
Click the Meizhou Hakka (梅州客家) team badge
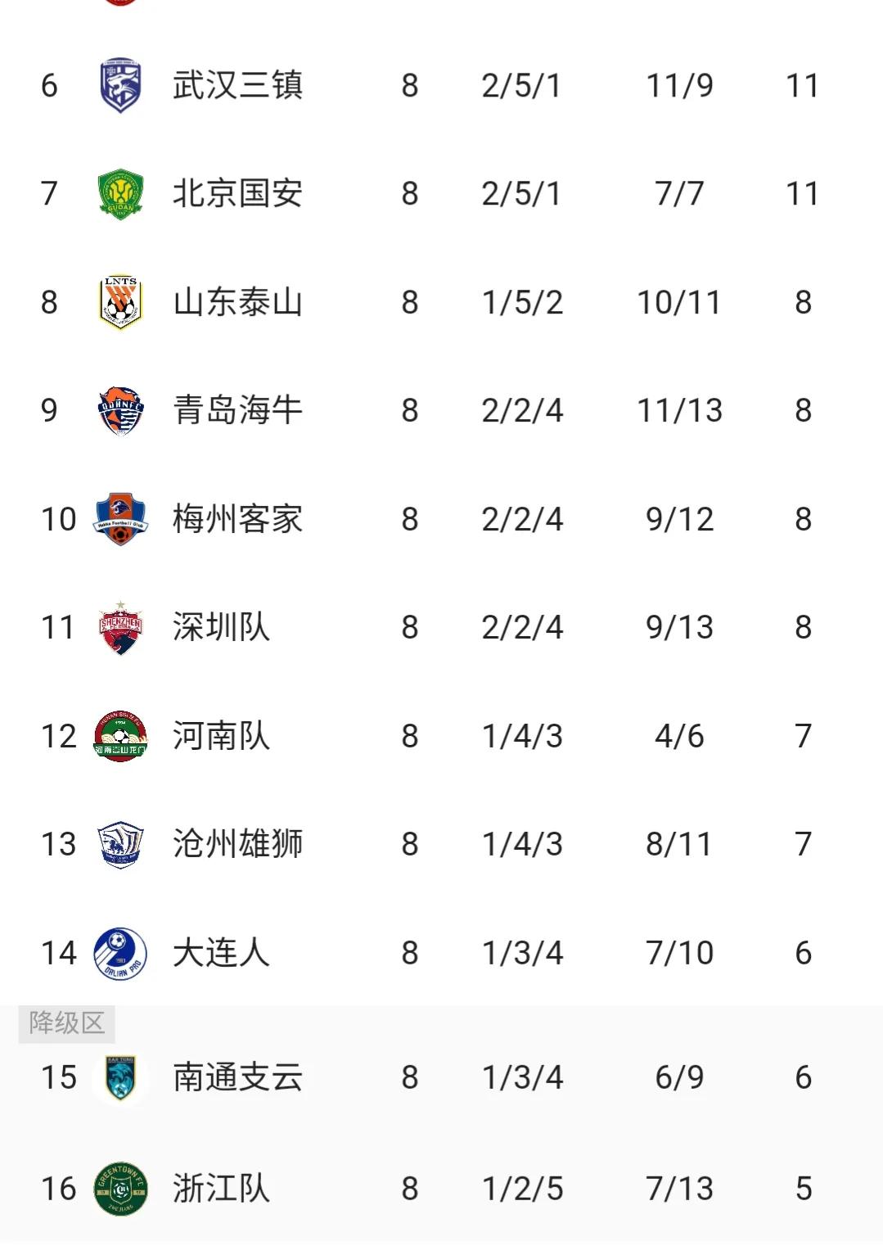click(120, 519)
